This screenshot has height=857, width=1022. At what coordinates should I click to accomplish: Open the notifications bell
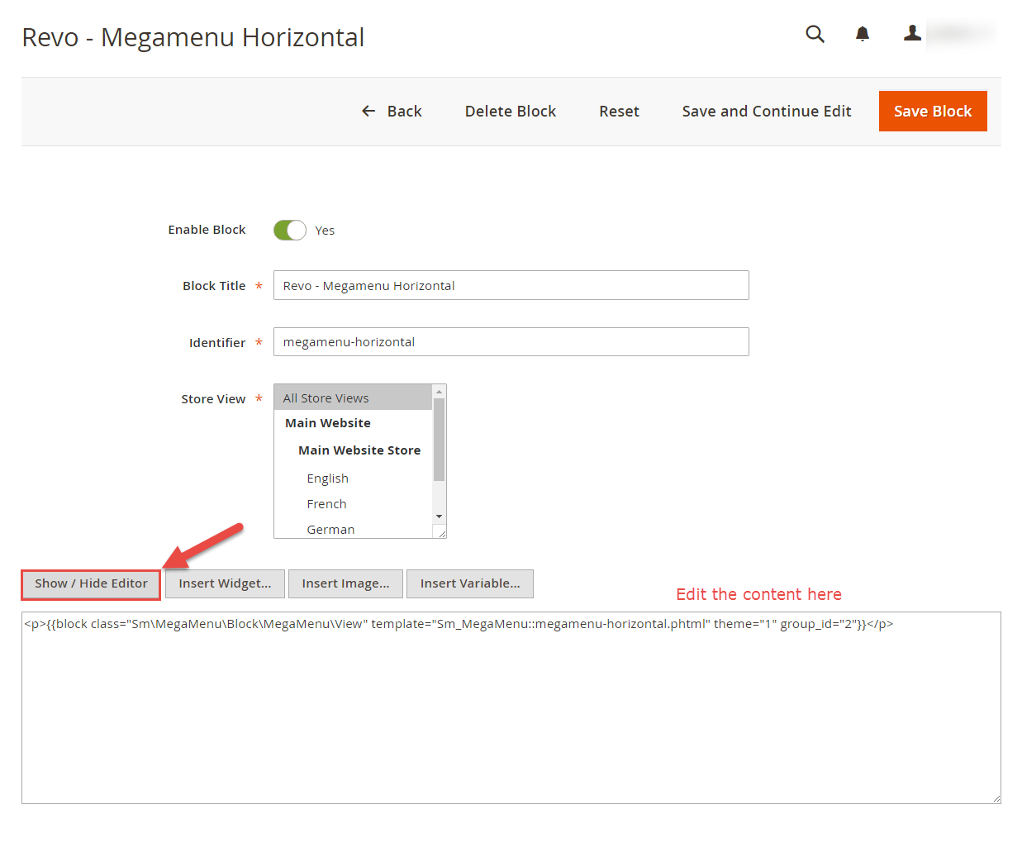pos(863,34)
